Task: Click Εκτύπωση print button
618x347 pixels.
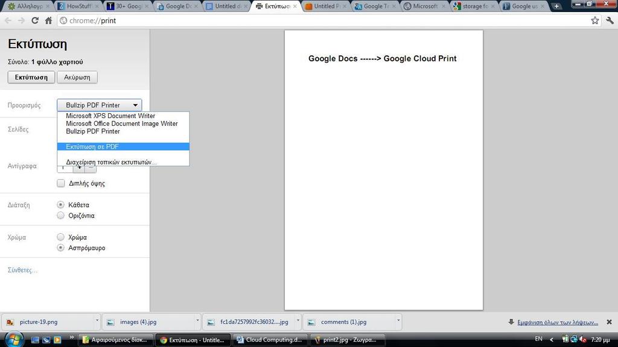Action: [31, 77]
